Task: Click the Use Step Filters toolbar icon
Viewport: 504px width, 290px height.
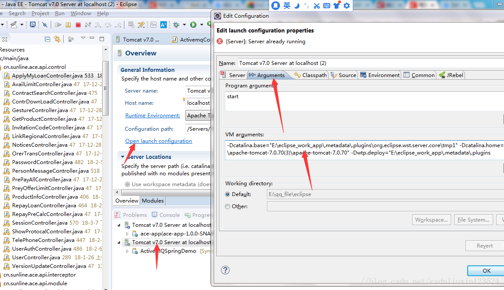Action: click(141, 25)
